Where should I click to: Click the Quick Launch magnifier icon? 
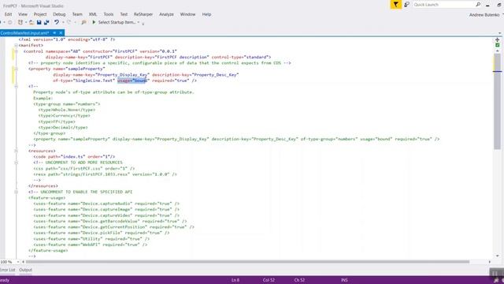pos(478,5)
